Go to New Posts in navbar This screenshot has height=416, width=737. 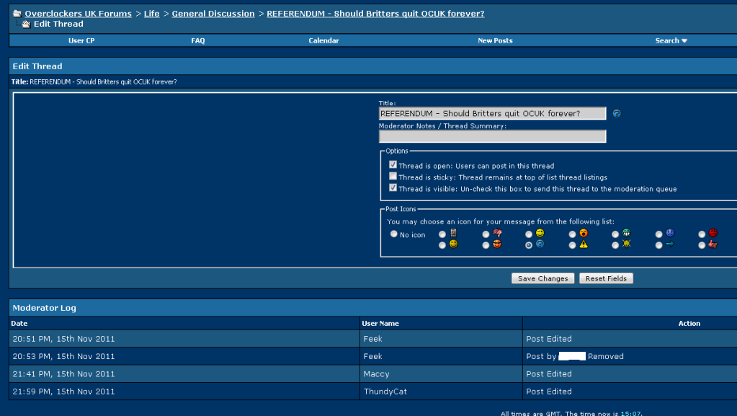click(x=495, y=41)
